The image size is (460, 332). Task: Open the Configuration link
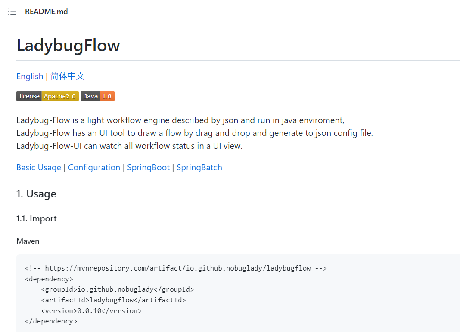(94, 167)
